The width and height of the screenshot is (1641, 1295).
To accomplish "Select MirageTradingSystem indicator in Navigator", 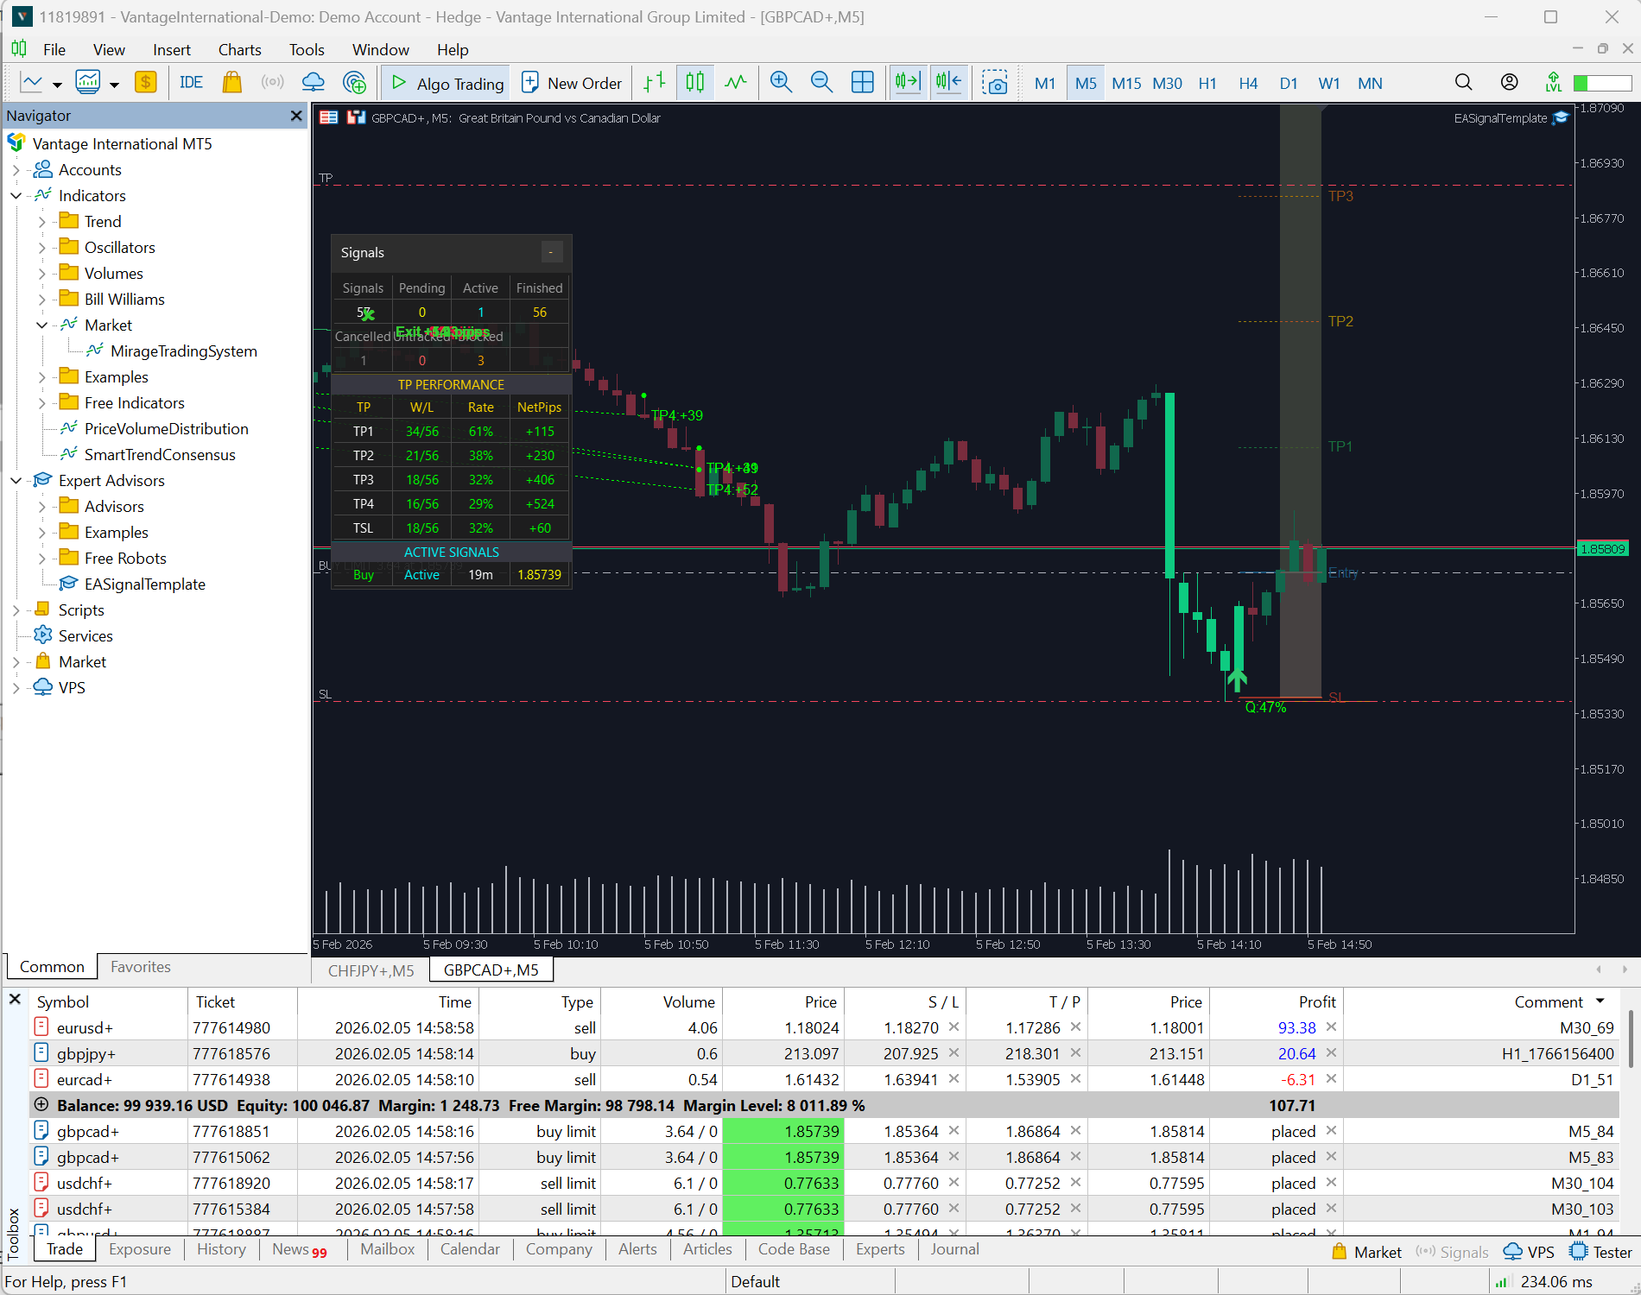I will [x=183, y=351].
